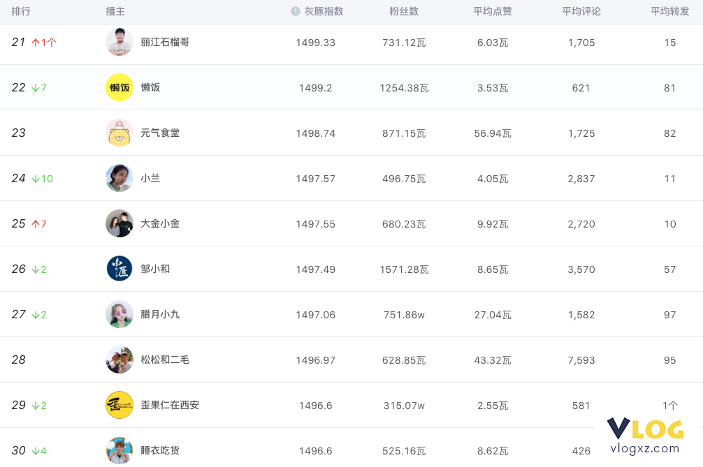Click the red up arrow at rank 21

[x=36, y=43]
